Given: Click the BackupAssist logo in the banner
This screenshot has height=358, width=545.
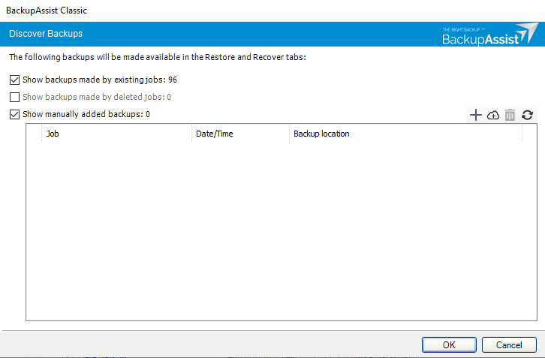Looking at the screenshot, I should tap(480, 38).
